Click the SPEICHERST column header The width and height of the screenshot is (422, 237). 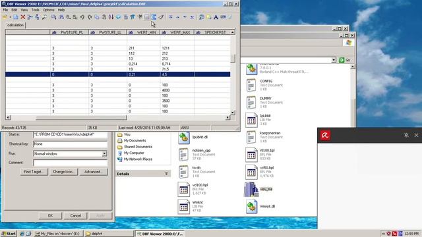click(212, 32)
